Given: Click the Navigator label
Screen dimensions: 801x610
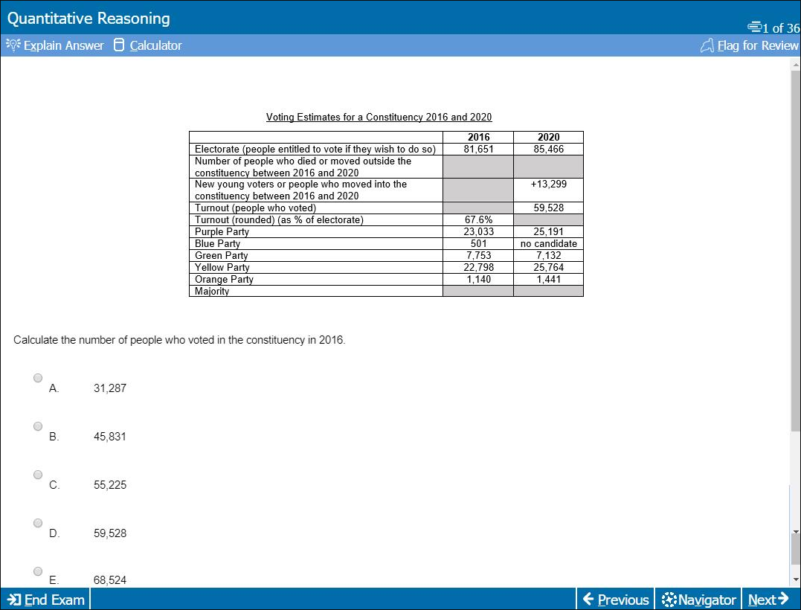Looking at the screenshot, I should pos(707,600).
